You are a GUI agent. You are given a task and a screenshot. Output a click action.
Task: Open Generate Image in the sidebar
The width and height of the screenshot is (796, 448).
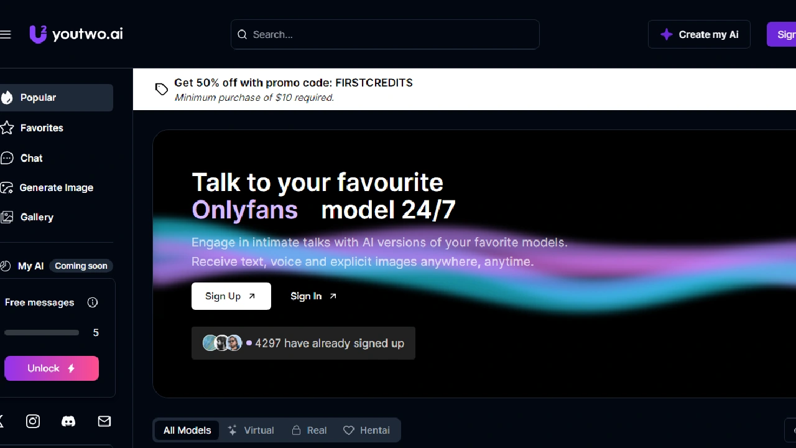coord(55,187)
